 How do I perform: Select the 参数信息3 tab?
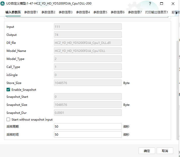point(66,12)
